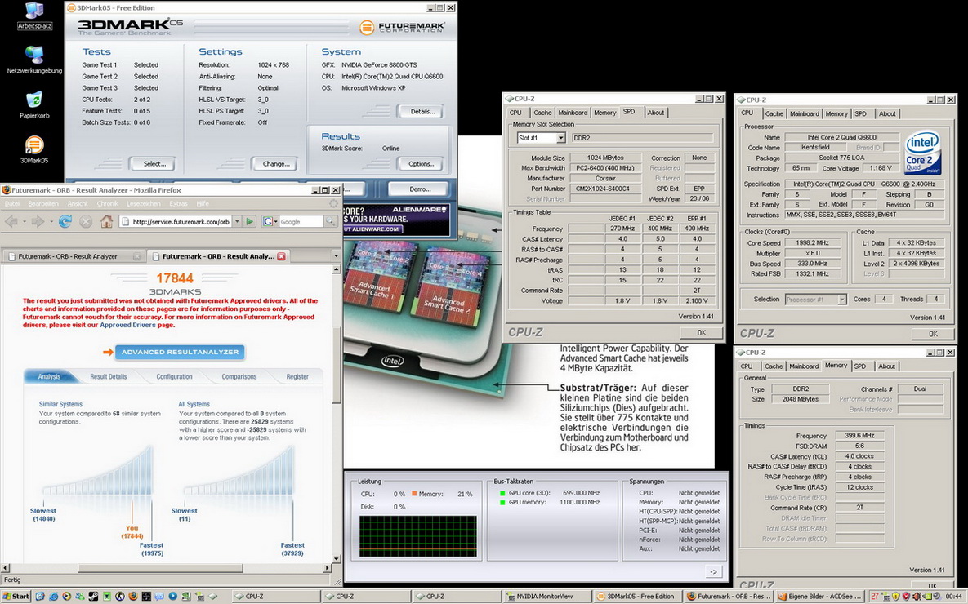Click the Intel Core 2 Quad logo in CPU-Z

click(x=921, y=153)
